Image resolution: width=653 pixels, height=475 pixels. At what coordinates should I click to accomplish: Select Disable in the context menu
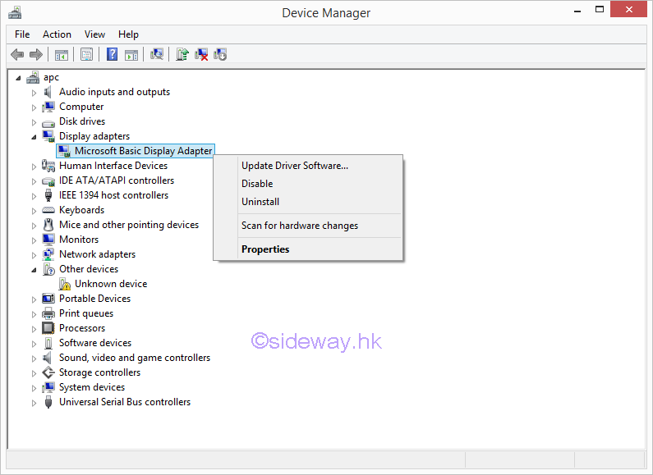click(257, 184)
